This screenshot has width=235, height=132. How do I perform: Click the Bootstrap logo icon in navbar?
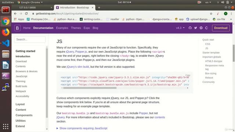(17, 28)
